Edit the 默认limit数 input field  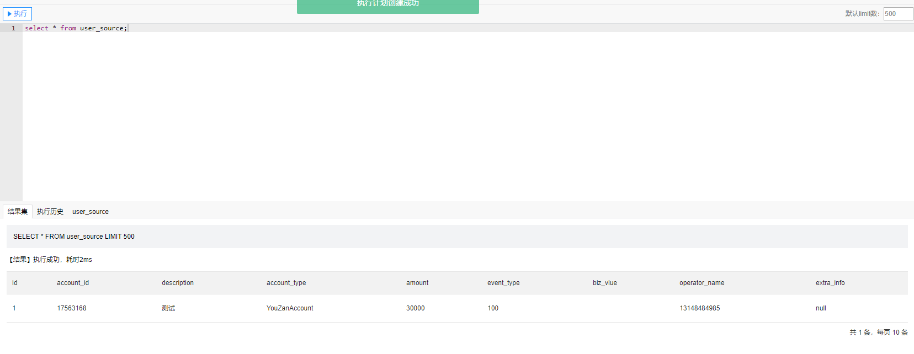[x=898, y=14]
